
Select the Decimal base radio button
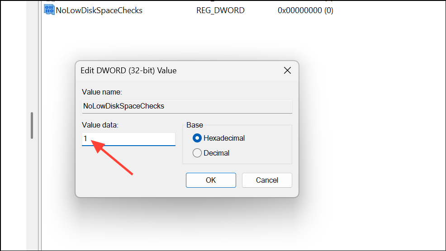(197, 153)
